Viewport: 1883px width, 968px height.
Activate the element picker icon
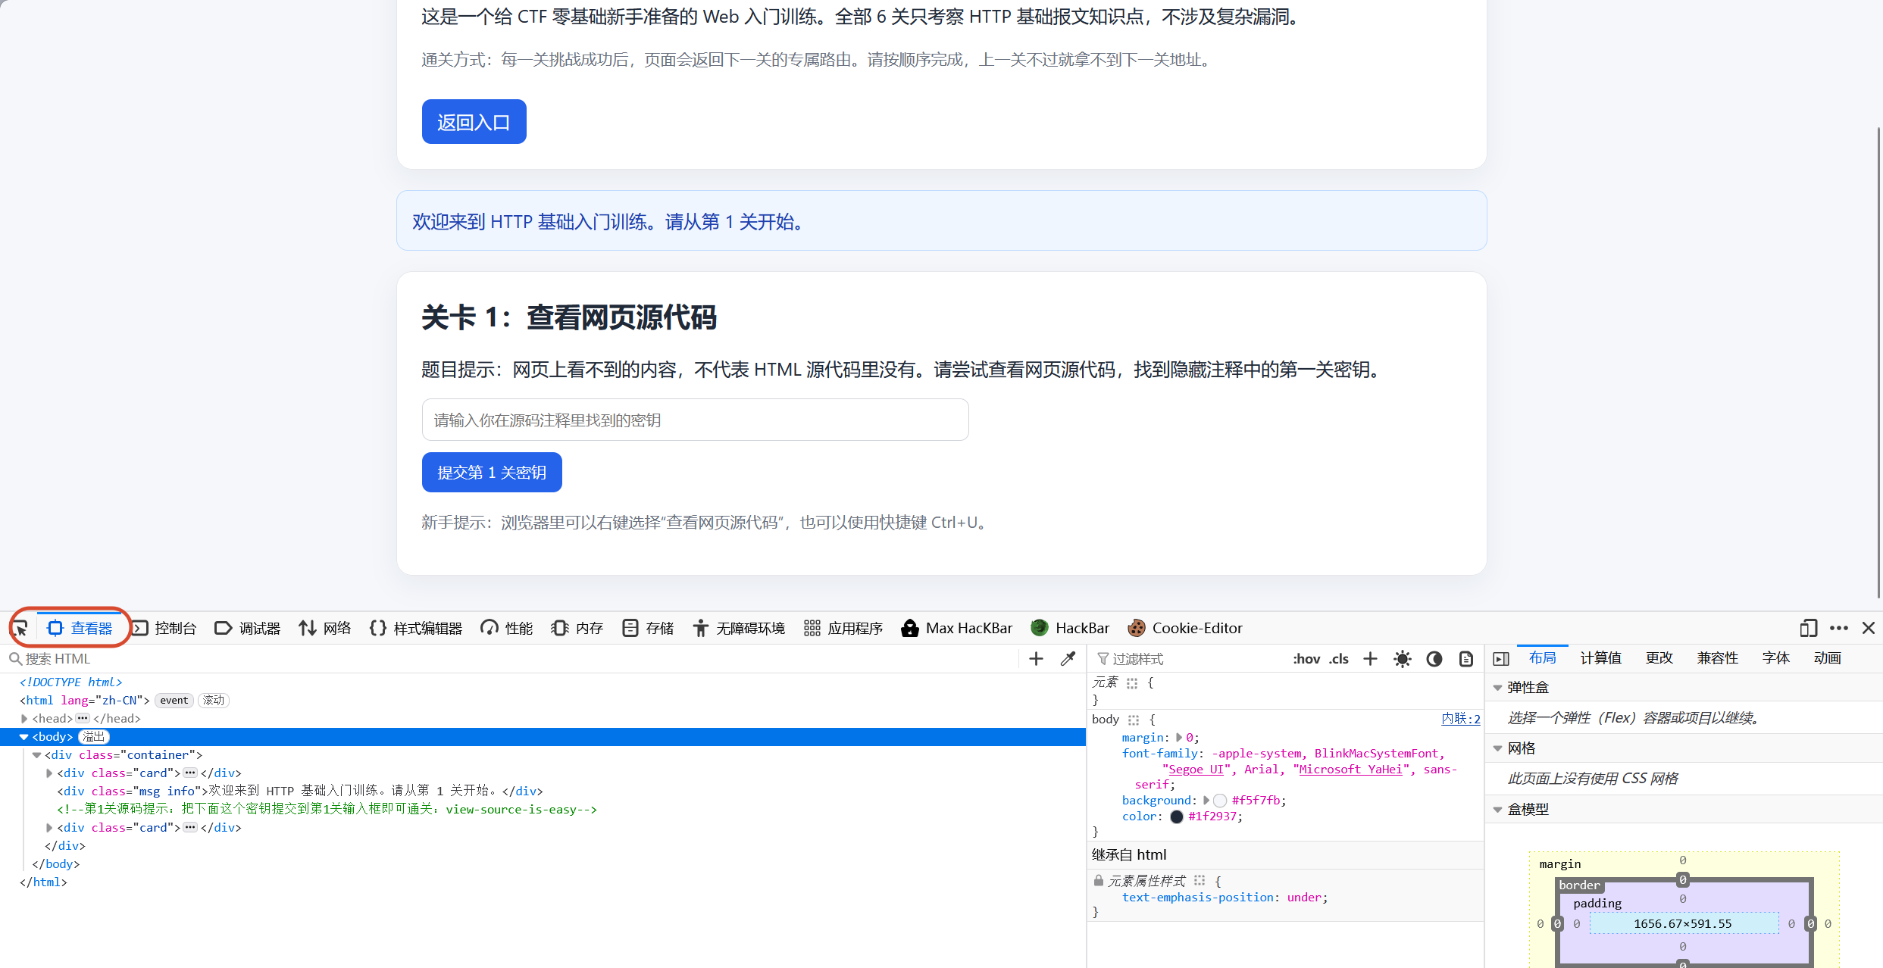click(20, 628)
